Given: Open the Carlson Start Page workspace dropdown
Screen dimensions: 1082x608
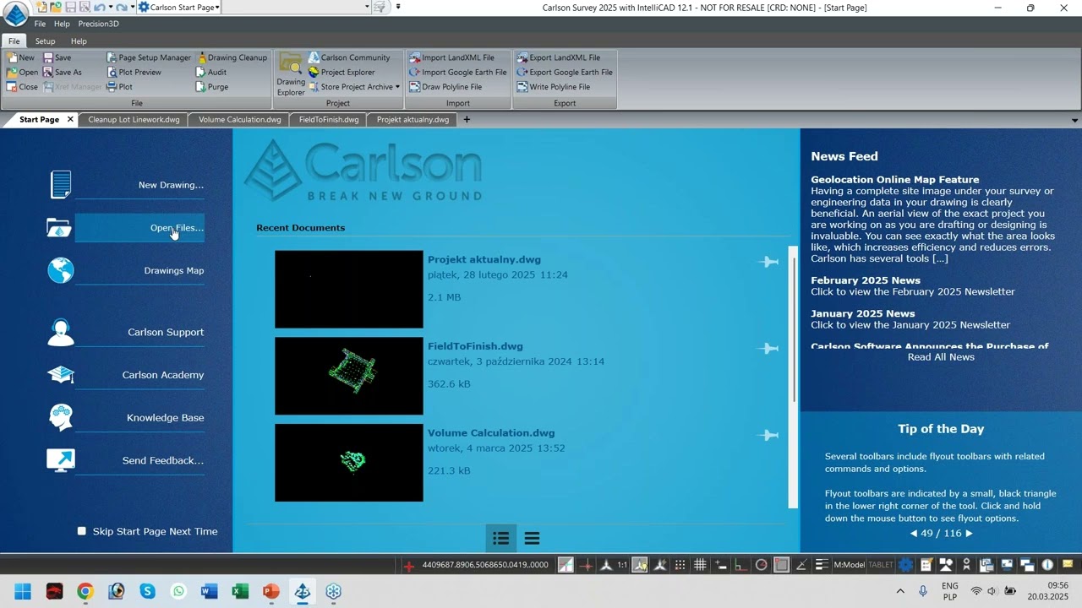Looking at the screenshot, I should (x=217, y=7).
